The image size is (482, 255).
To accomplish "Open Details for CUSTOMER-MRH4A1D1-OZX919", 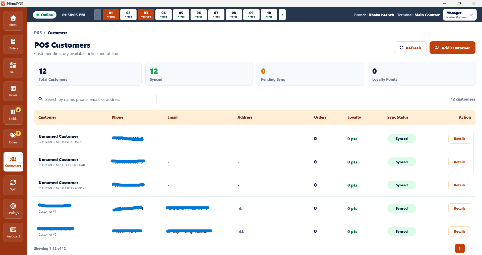I will point(459,185).
